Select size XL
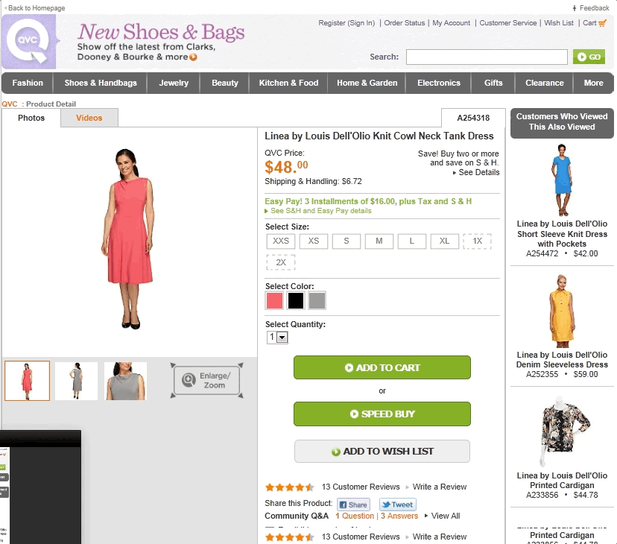This screenshot has width=617, height=544. click(444, 241)
